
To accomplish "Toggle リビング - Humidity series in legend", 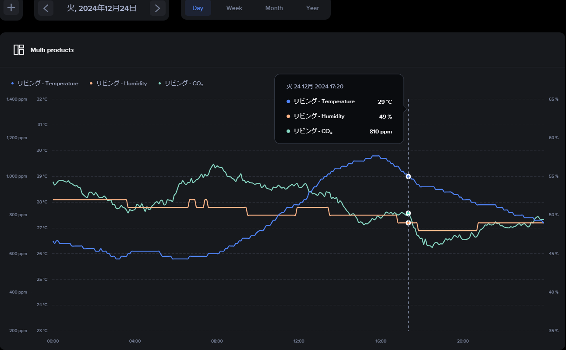I will (118, 83).
